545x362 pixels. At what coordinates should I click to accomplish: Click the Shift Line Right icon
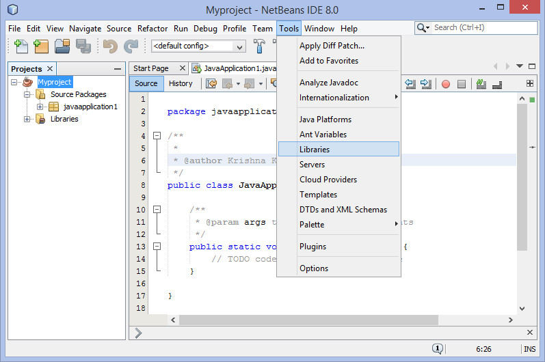[426, 84]
